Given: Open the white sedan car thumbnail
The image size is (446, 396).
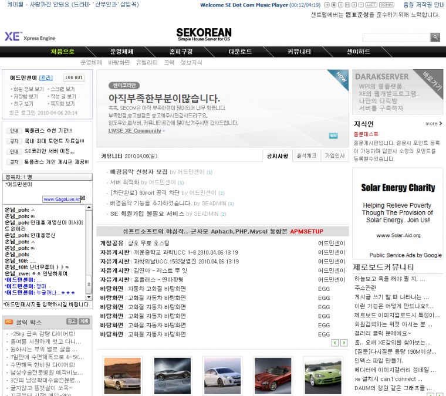Looking at the screenshot, I should 222,376.
